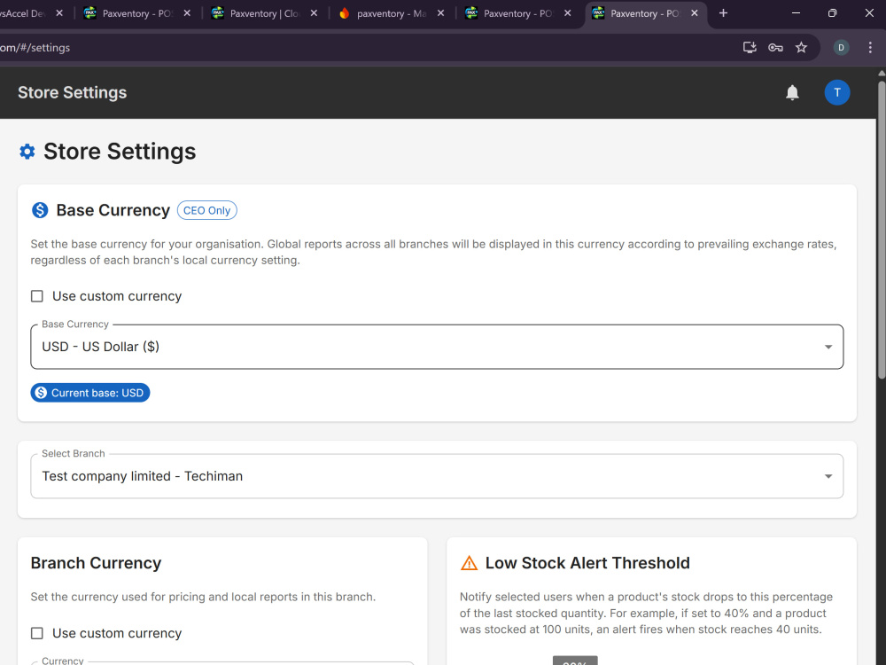This screenshot has height=665, width=886.
Task: Switch to the paxventory - Ma tab
Action: 391,13
